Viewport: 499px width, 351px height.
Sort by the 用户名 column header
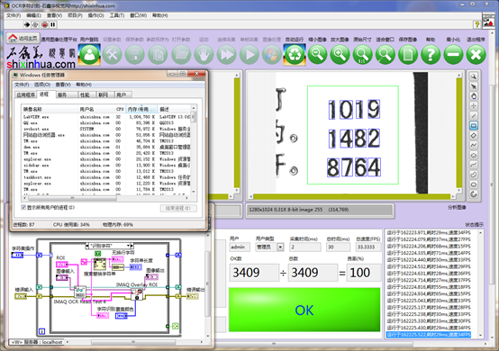pos(95,109)
